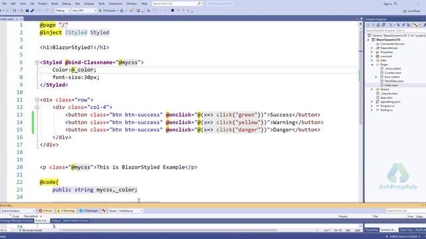Screen dimensions: 426x239
Task: Click the Save All toolbar icon
Action: pos(33,11)
